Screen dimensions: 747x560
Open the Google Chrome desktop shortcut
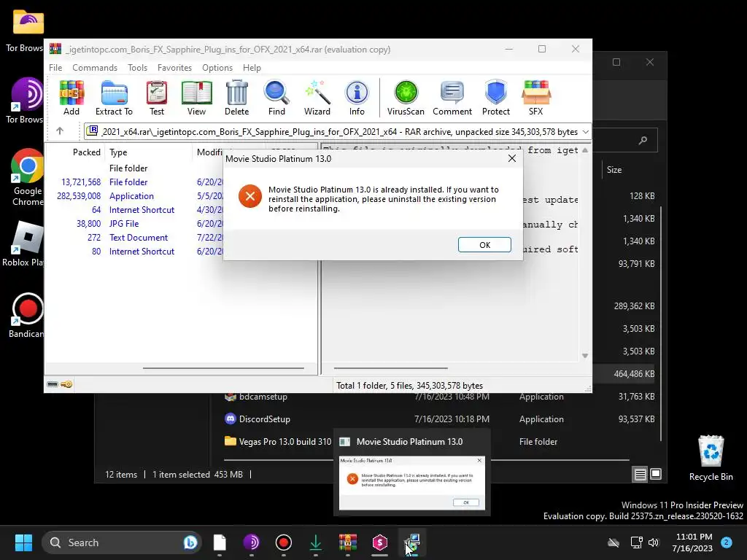(27, 177)
